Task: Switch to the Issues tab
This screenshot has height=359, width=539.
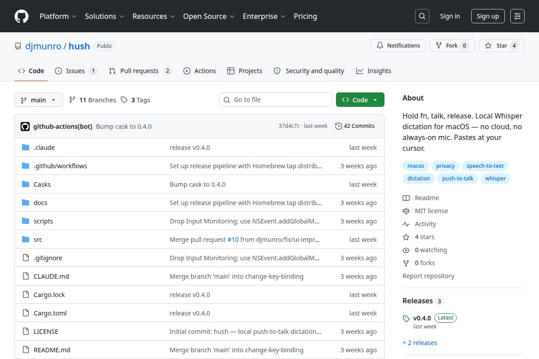Action: (76, 71)
